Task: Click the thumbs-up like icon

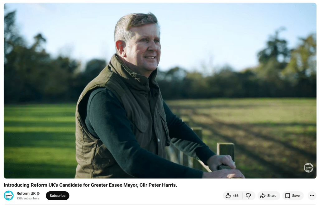Action: [228, 196]
